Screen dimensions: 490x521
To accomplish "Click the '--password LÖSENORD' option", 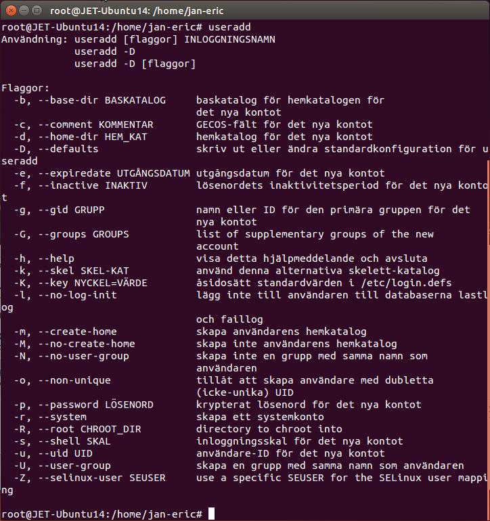I will pos(95,405).
